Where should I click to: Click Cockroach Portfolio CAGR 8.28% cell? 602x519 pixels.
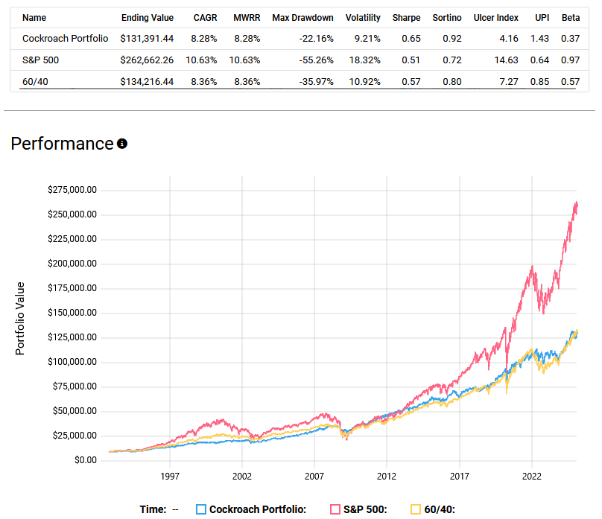click(x=204, y=39)
